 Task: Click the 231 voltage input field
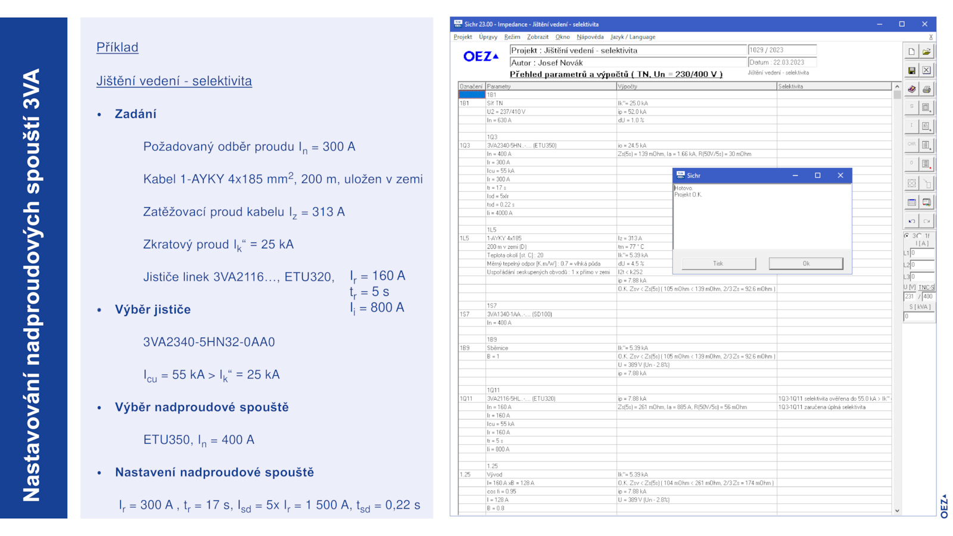(x=910, y=296)
